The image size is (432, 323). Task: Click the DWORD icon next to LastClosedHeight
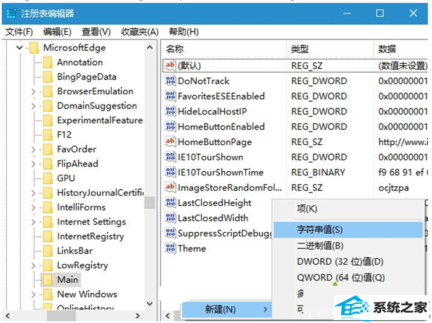click(170, 203)
